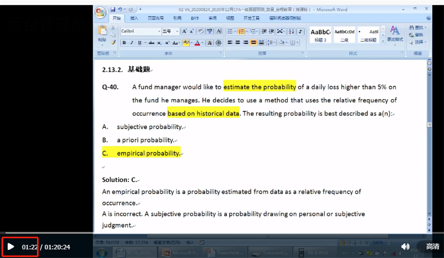Open the 视图 ribbon tab
The image size is (444, 258).
(x=230, y=18)
